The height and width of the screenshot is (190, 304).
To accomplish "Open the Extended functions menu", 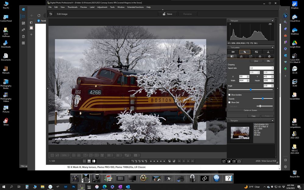I will [135, 7].
